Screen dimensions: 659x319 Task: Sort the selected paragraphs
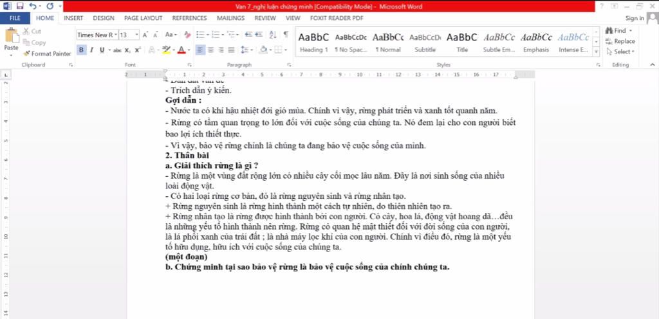point(273,35)
